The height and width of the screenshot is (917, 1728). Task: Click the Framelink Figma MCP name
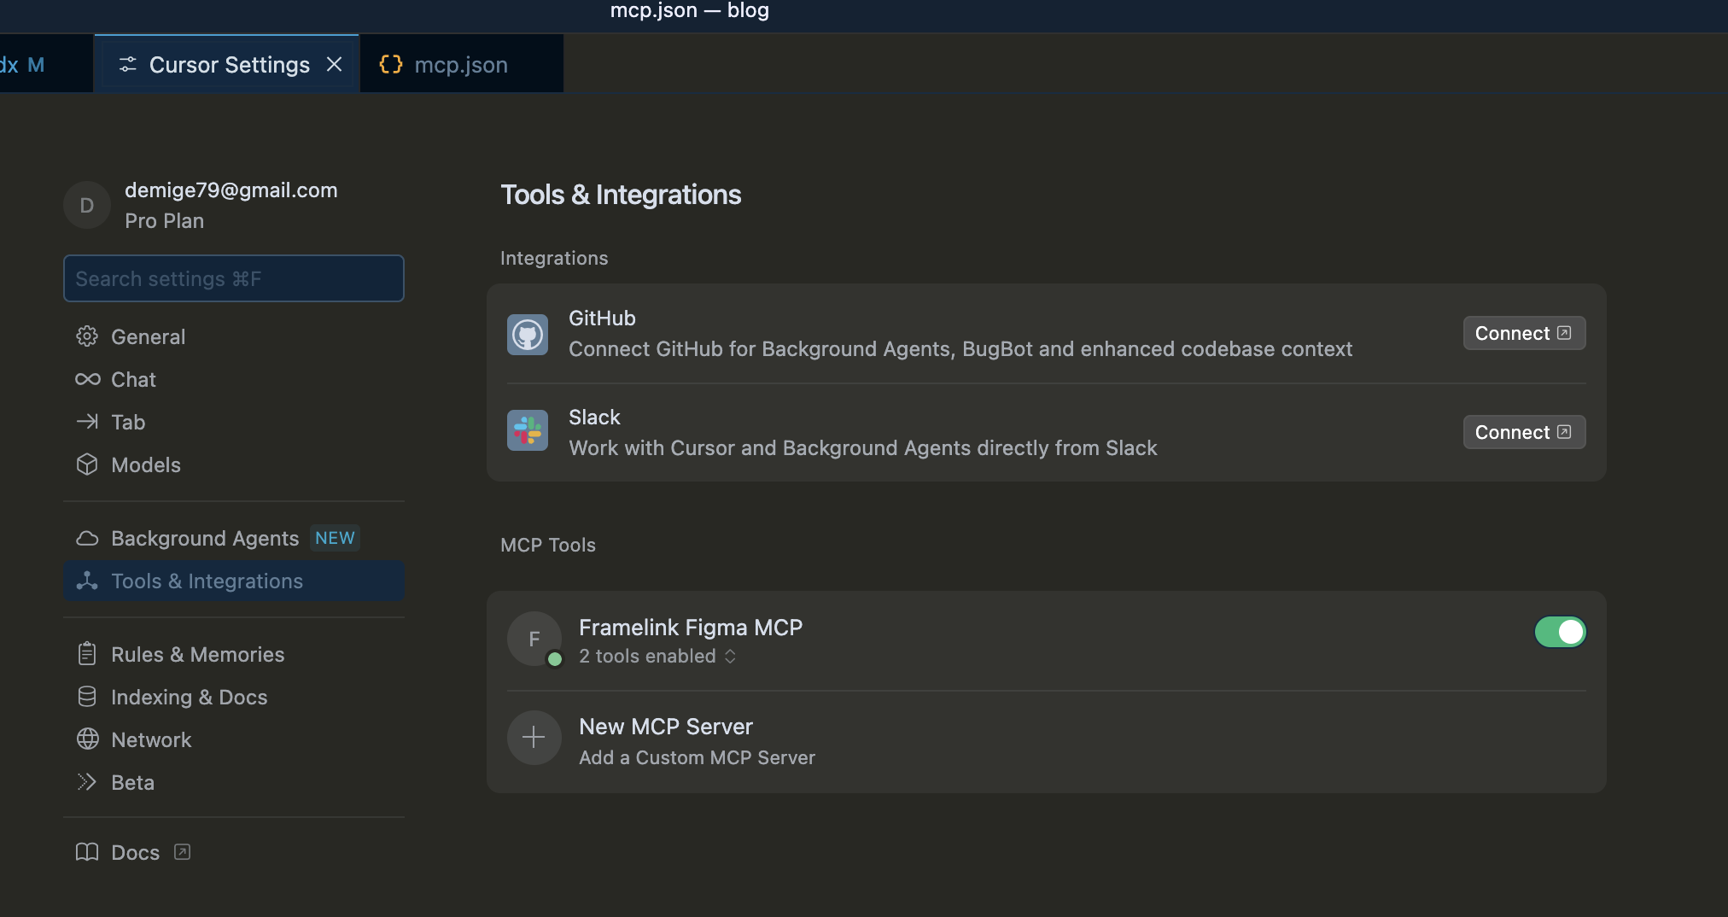pyautogui.click(x=691, y=628)
